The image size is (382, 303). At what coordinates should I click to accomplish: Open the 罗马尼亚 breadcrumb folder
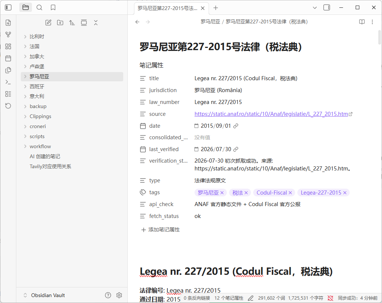pyautogui.click(x=210, y=22)
